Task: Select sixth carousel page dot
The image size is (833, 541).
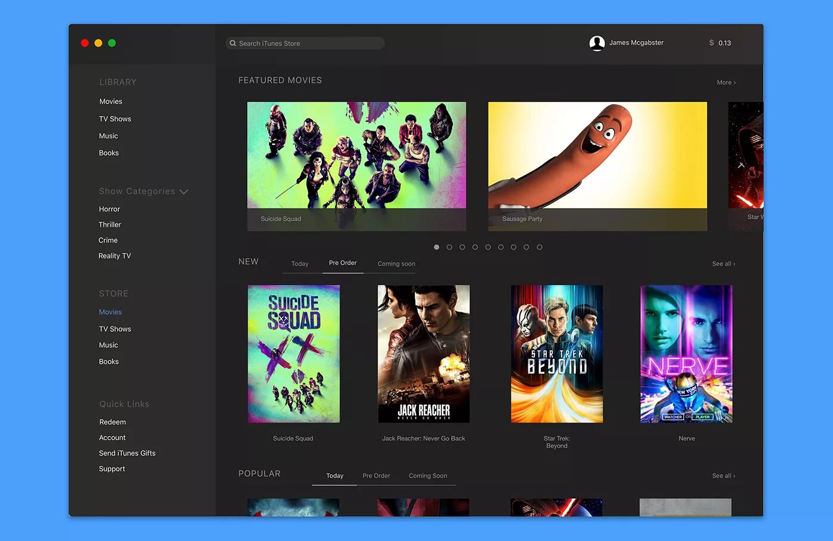Action: (500, 247)
